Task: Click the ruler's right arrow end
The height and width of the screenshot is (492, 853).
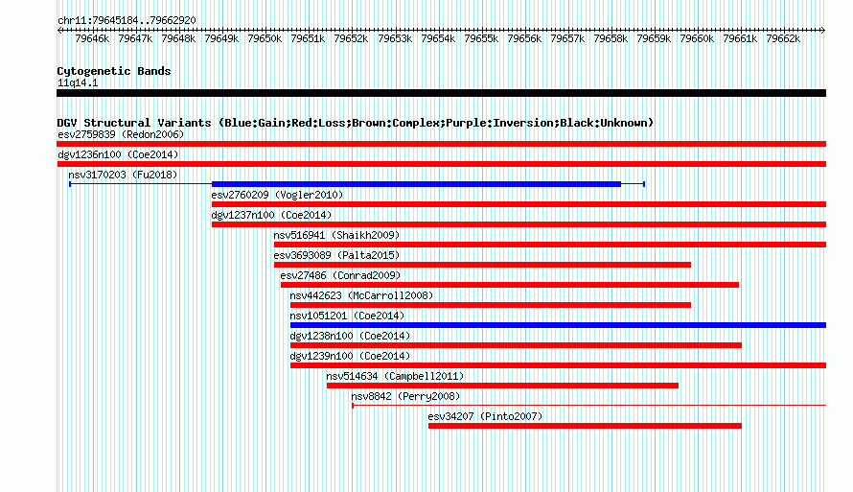Action: [x=823, y=30]
